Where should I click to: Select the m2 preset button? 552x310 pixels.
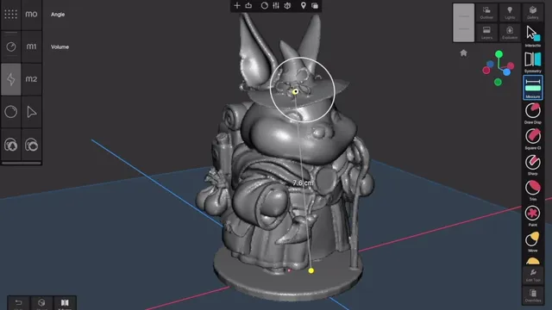[31, 79]
